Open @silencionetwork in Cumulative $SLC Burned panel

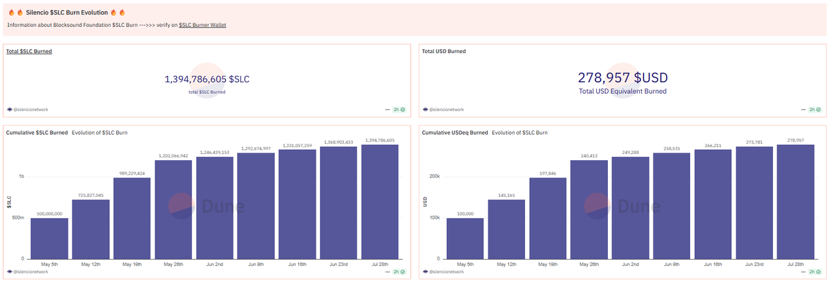[32, 272]
